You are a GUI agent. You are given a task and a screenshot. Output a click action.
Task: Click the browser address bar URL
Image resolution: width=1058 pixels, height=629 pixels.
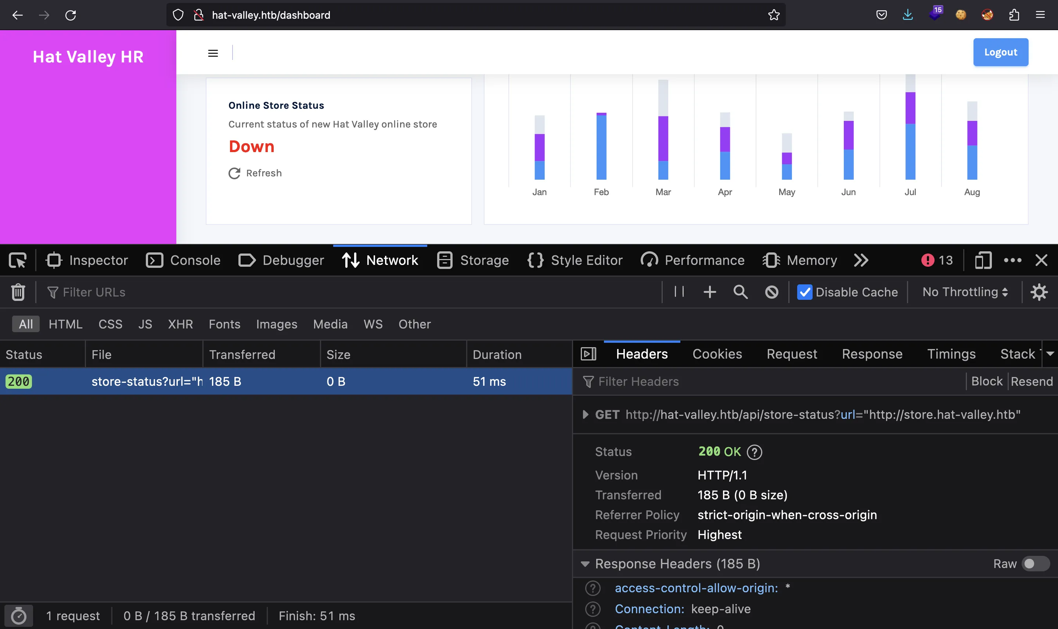tap(271, 15)
